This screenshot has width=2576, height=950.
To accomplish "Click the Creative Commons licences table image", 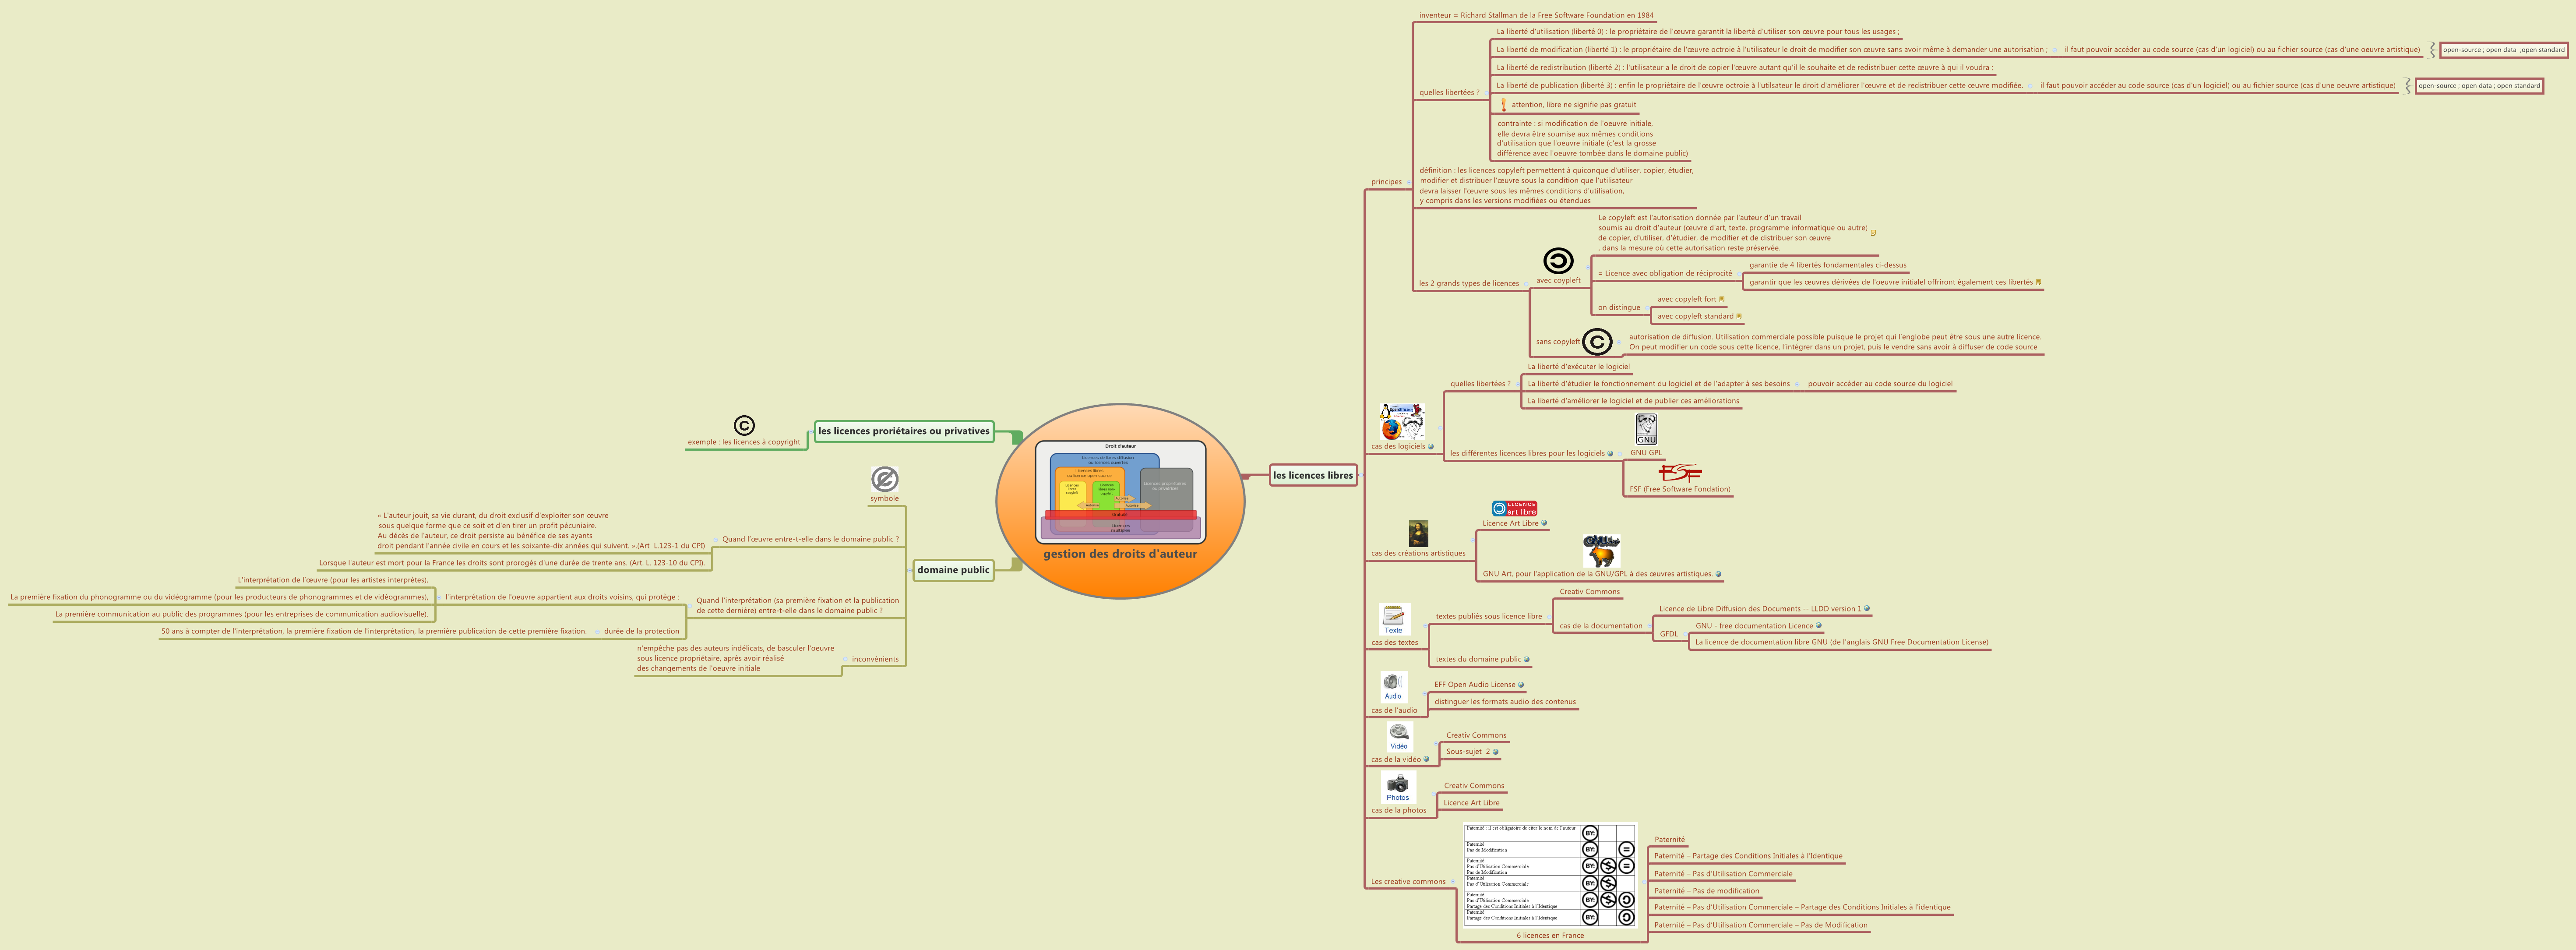I will (1549, 875).
